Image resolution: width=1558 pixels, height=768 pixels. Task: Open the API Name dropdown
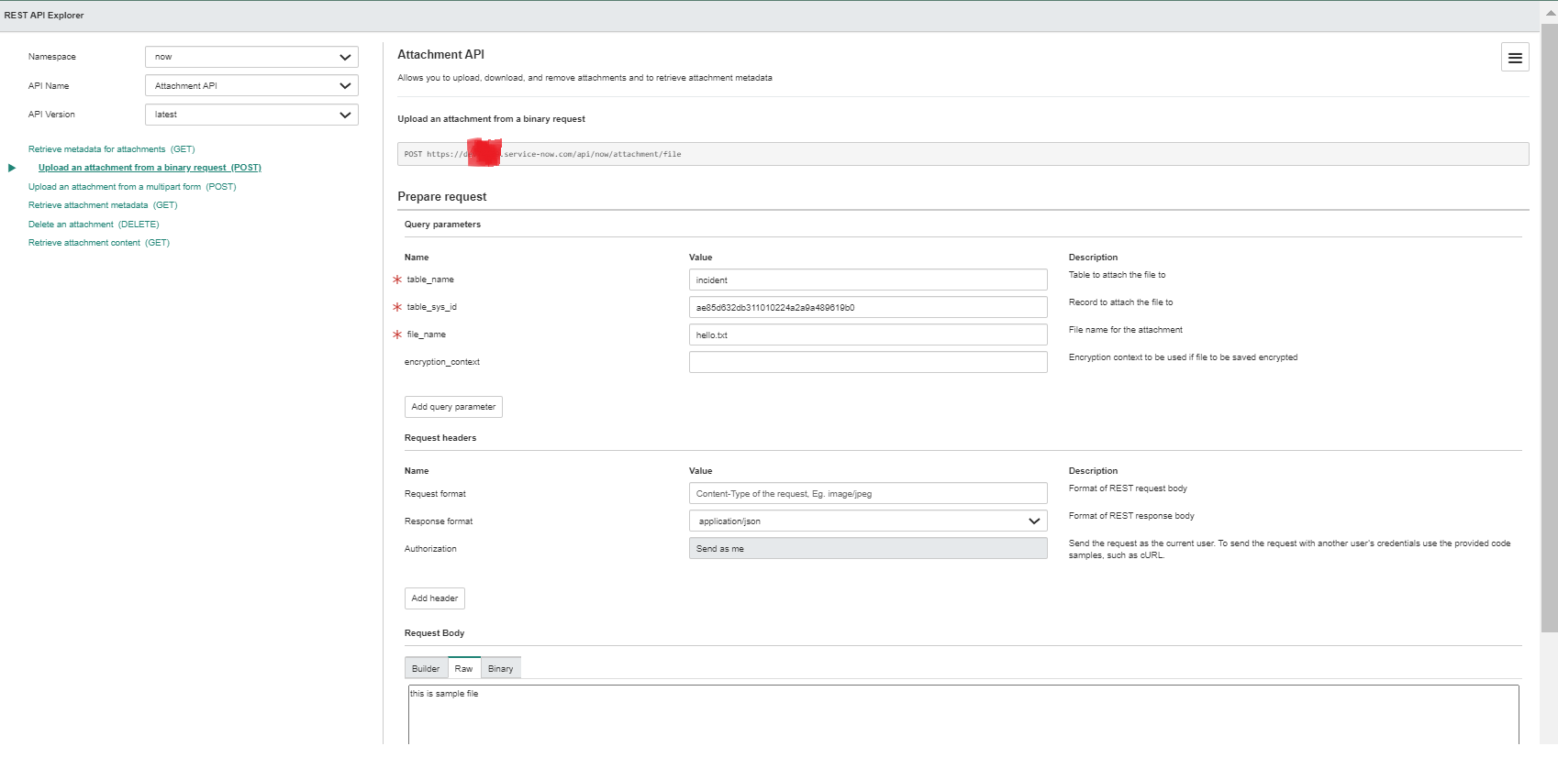coord(251,86)
